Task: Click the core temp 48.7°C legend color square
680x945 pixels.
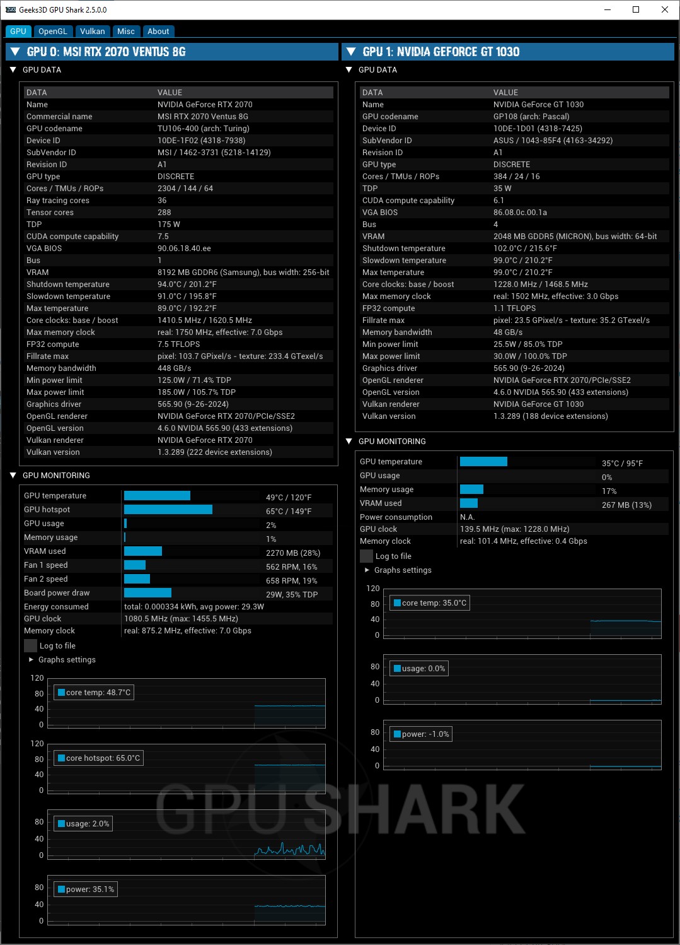Action: pyautogui.click(x=62, y=693)
